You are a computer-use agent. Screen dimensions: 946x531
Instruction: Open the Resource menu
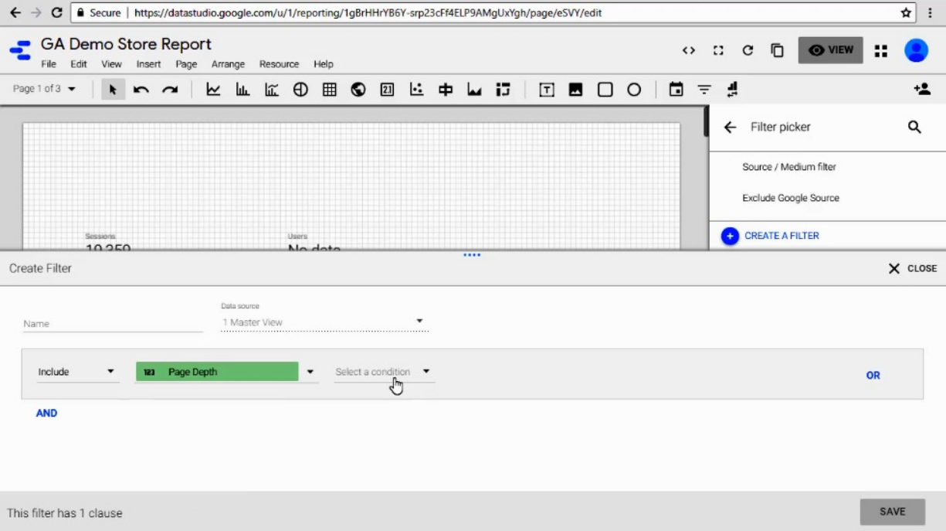tap(279, 64)
